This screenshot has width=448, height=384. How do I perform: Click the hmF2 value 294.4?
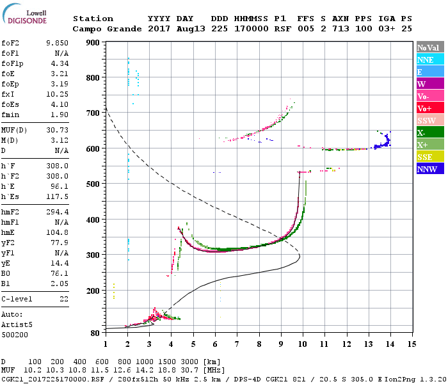(57, 211)
